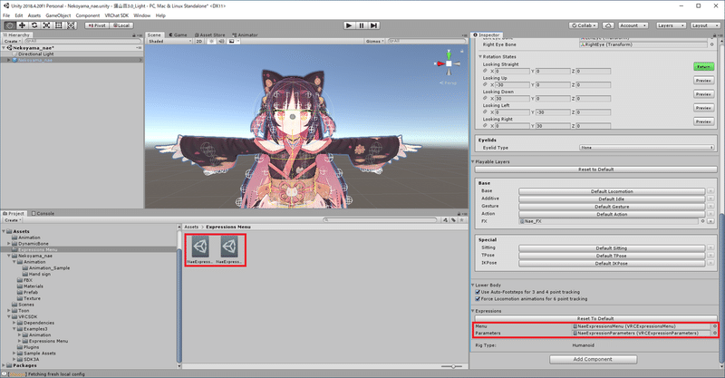Select the Rotate tool

(x=34, y=25)
